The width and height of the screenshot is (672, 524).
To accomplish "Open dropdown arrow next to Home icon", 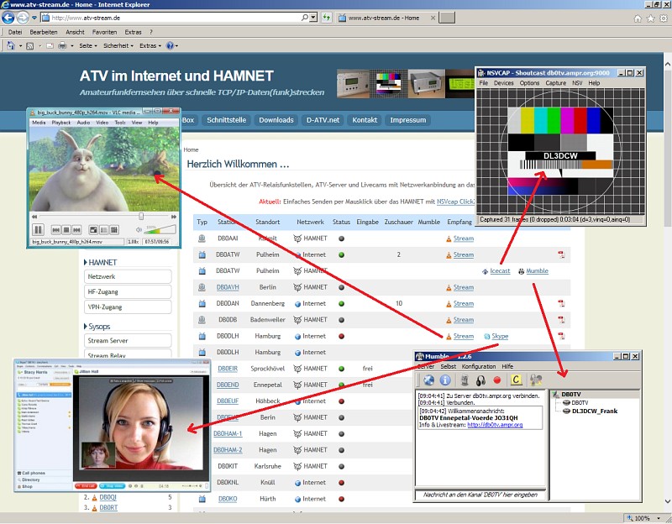I will [x=20, y=46].
